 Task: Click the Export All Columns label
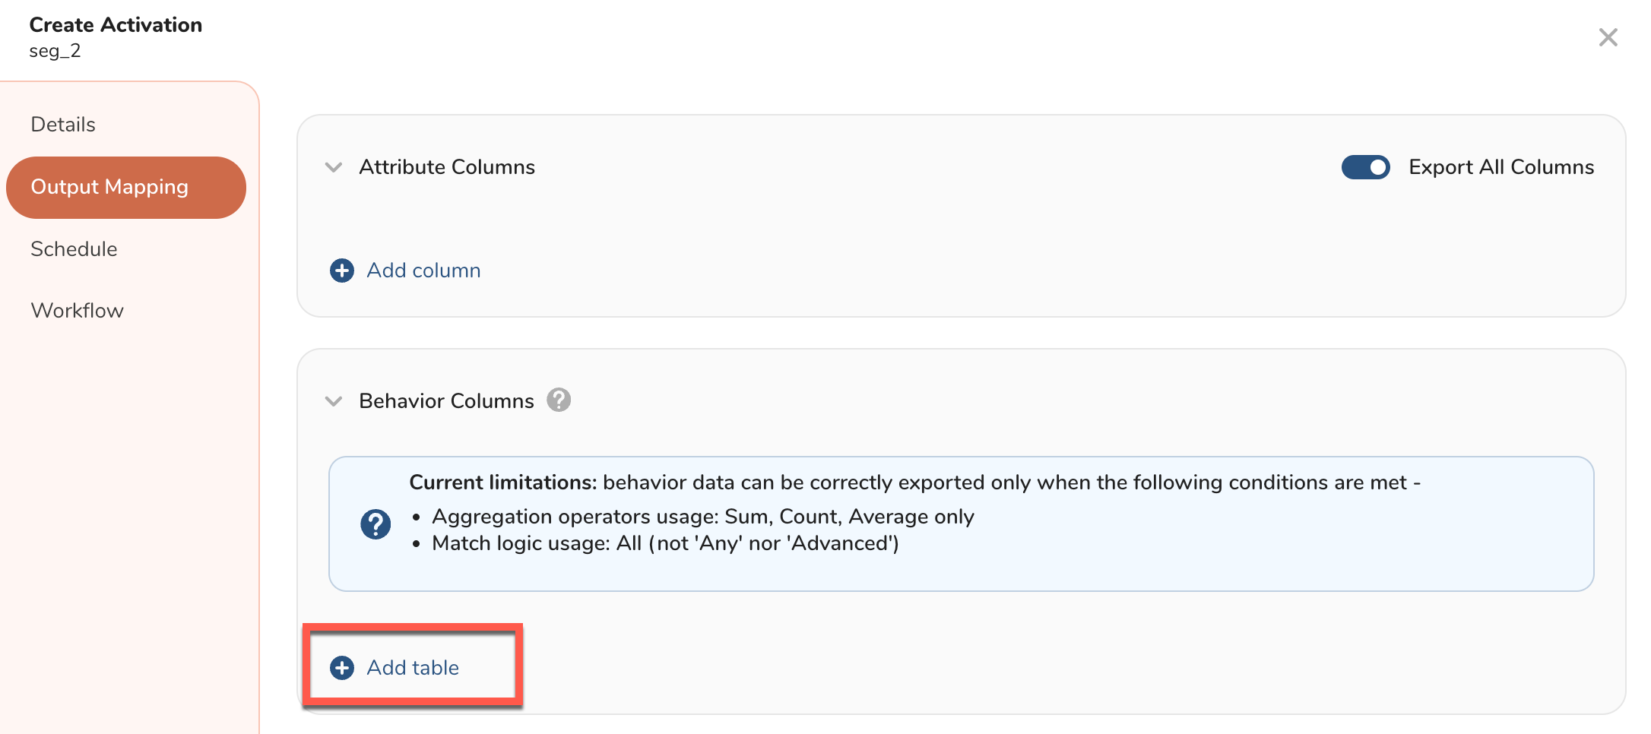point(1500,167)
